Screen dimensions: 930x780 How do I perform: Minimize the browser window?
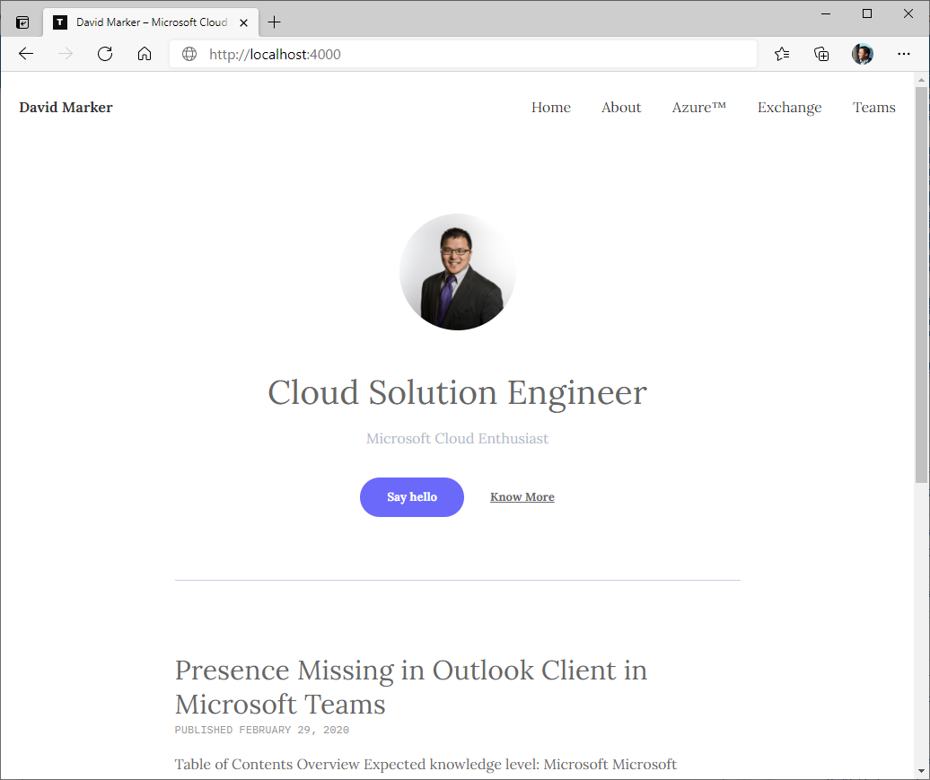tap(826, 13)
